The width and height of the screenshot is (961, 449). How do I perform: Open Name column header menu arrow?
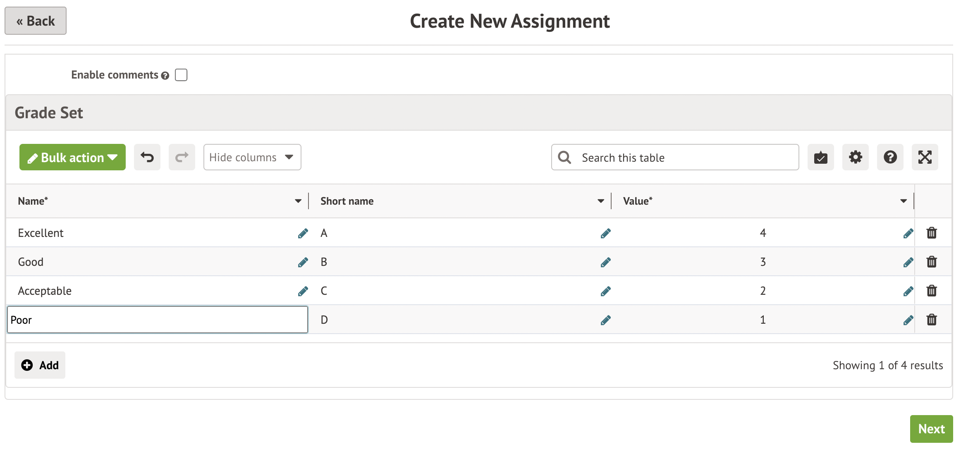298,201
